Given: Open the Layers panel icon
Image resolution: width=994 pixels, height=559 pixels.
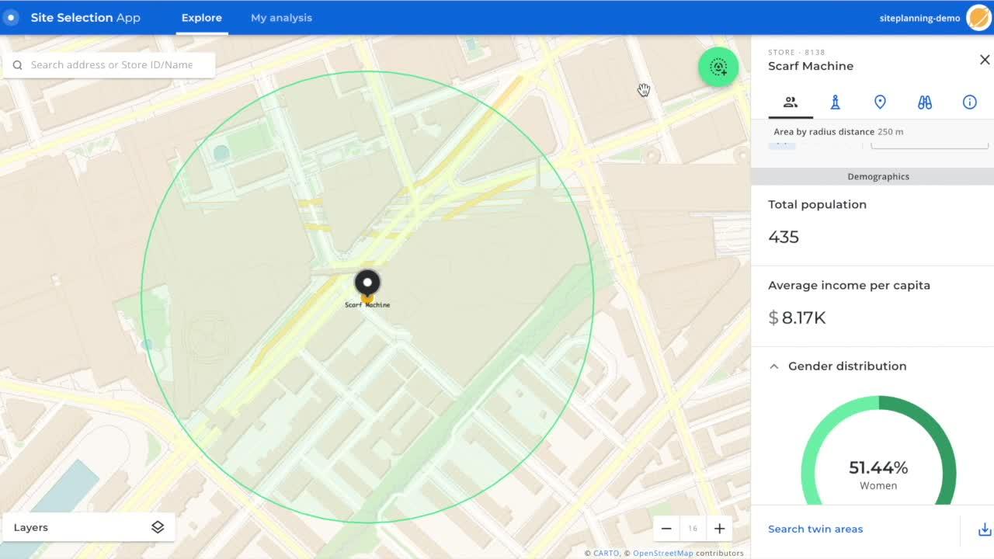Looking at the screenshot, I should click(158, 526).
